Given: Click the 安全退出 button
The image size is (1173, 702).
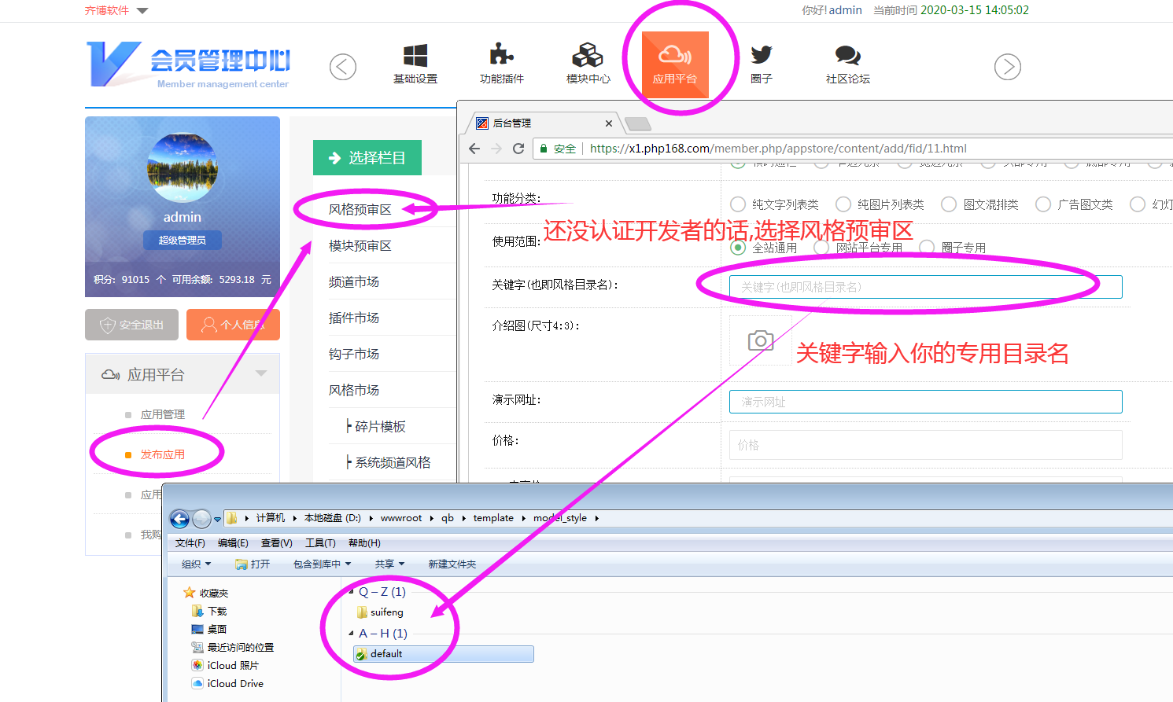Looking at the screenshot, I should click(132, 325).
